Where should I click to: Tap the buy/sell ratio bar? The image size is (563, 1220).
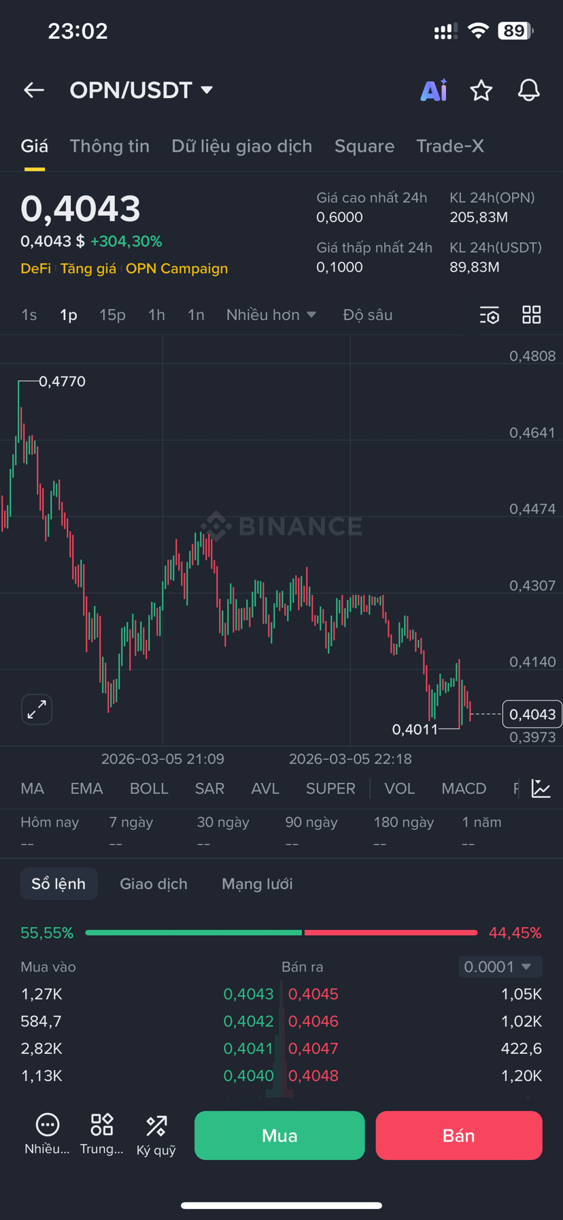click(281, 933)
